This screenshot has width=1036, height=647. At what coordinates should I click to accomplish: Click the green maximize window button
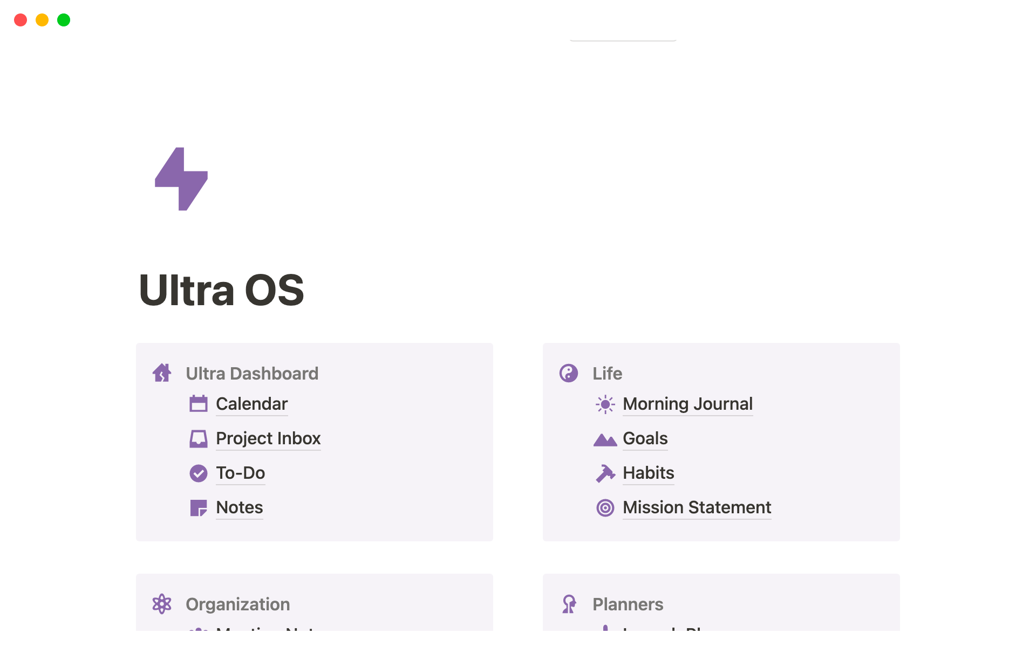[64, 20]
